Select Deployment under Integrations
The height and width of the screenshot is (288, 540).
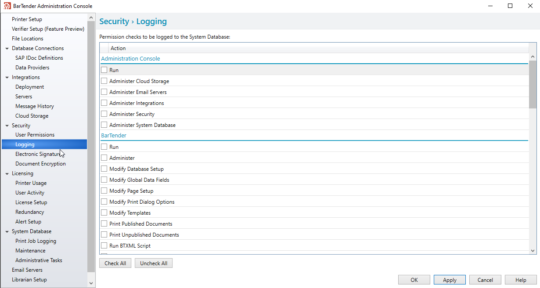click(29, 87)
